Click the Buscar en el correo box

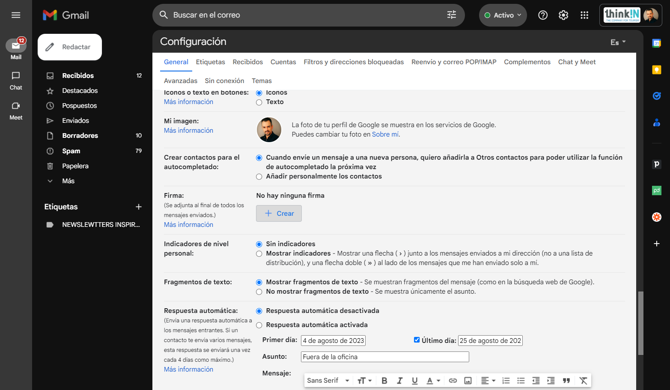tap(308, 15)
